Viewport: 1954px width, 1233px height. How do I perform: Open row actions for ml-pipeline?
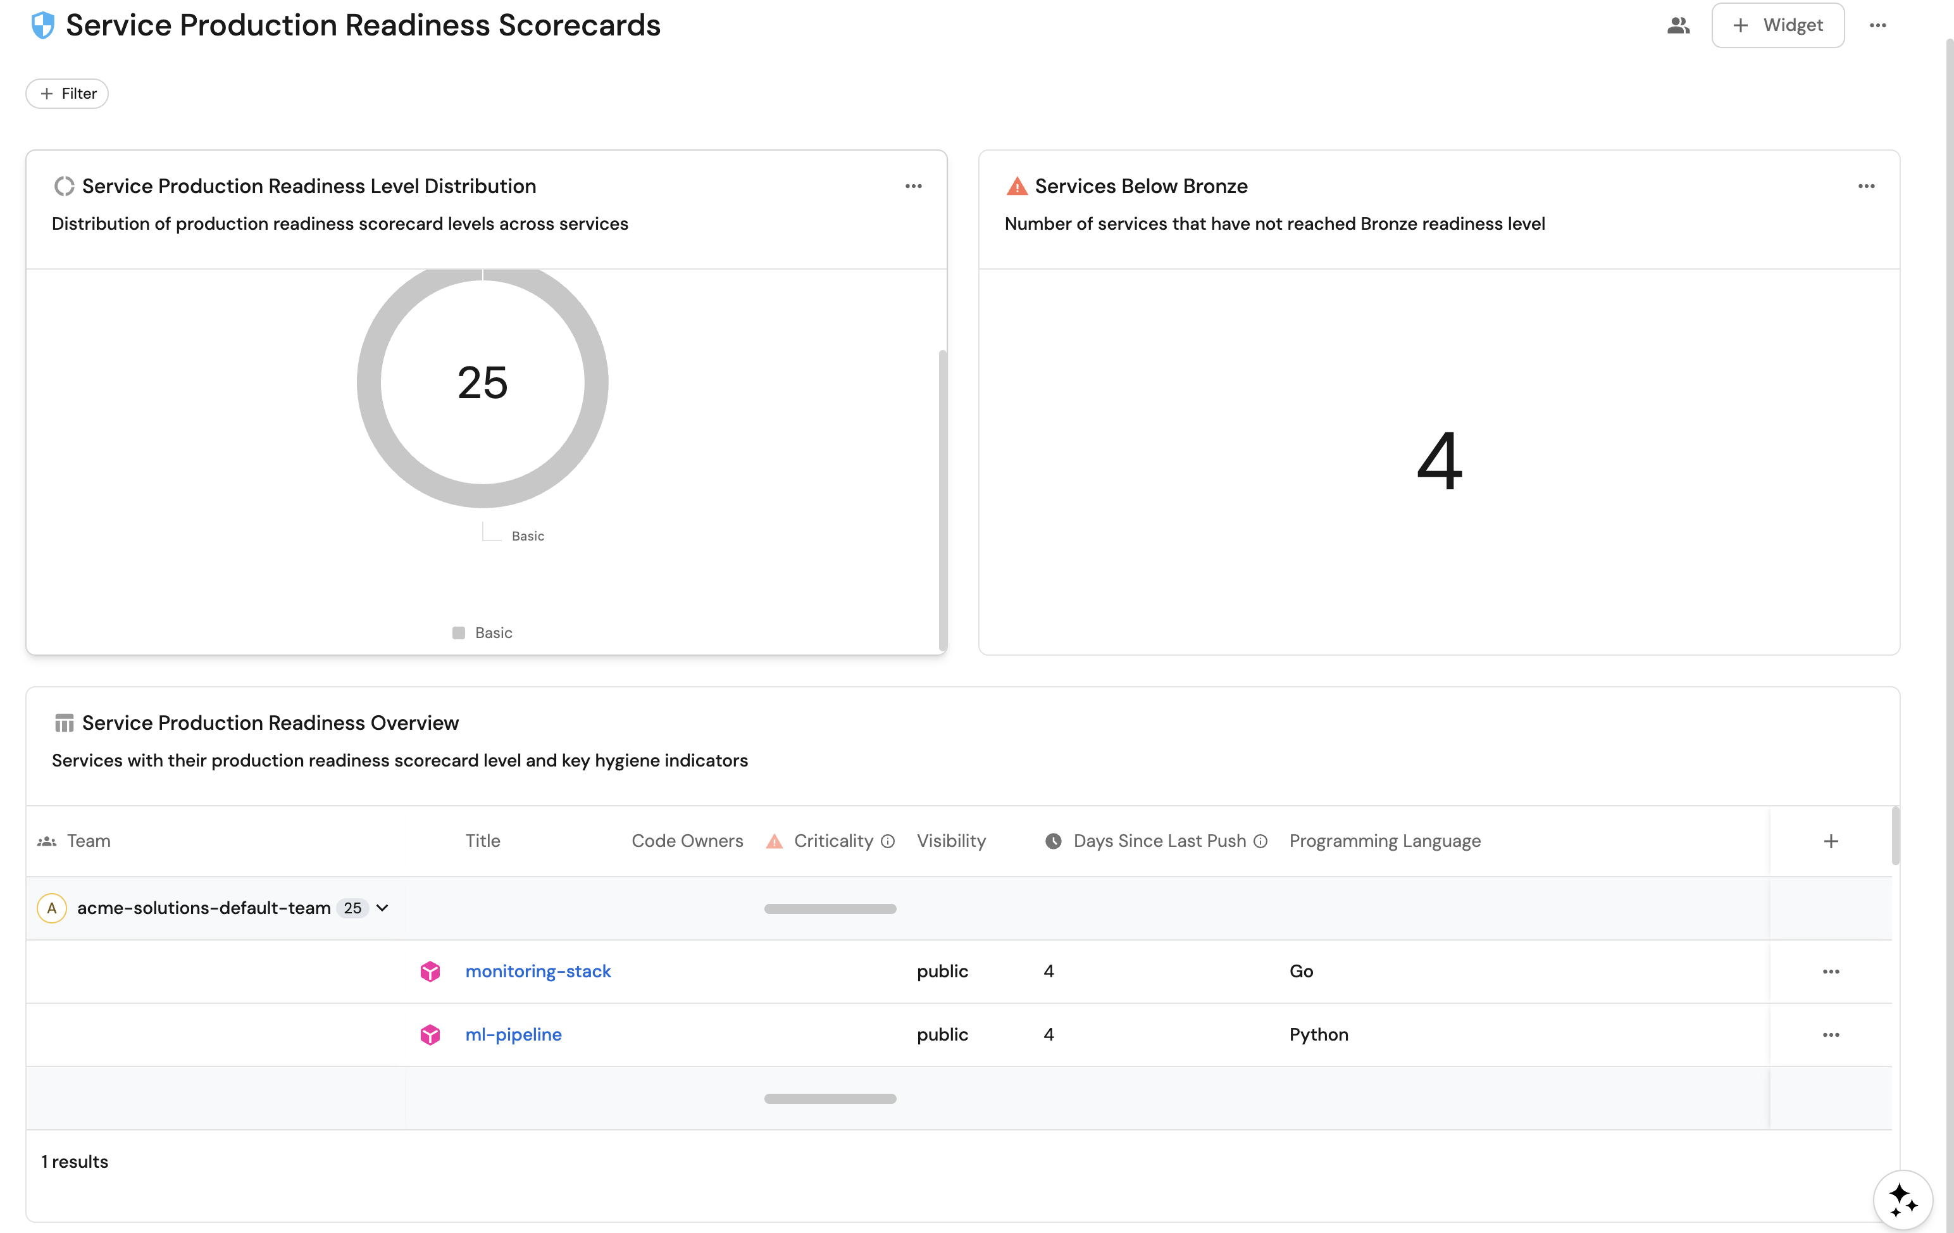coord(1830,1034)
